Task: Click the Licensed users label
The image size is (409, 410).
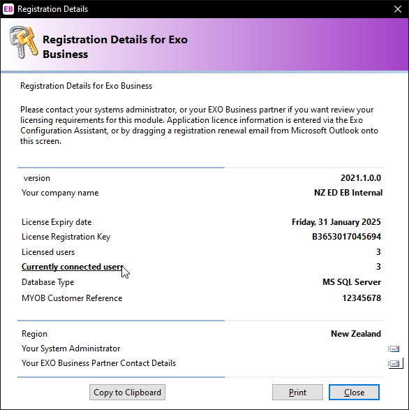Action: click(48, 252)
